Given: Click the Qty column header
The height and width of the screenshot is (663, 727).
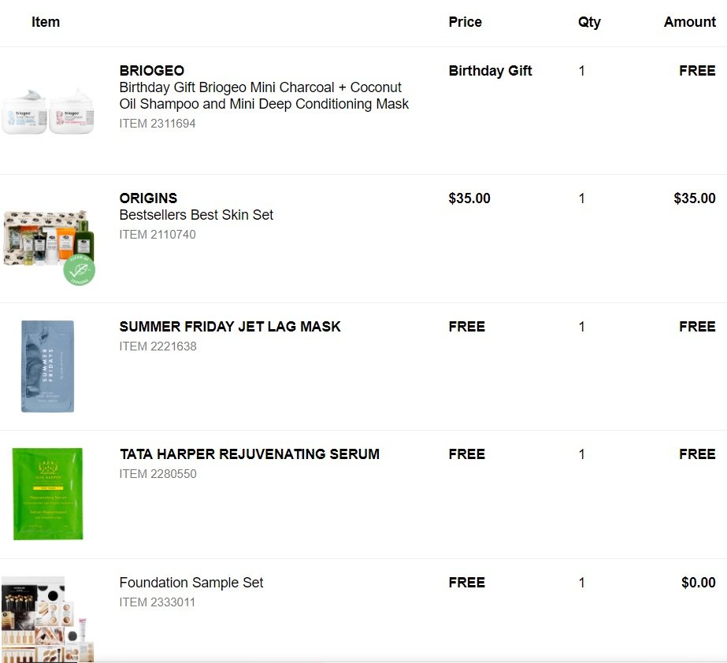Looking at the screenshot, I should (x=588, y=22).
